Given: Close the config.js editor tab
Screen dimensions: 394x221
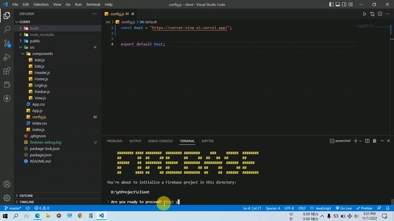Looking at the screenshot, I should click(x=133, y=14).
